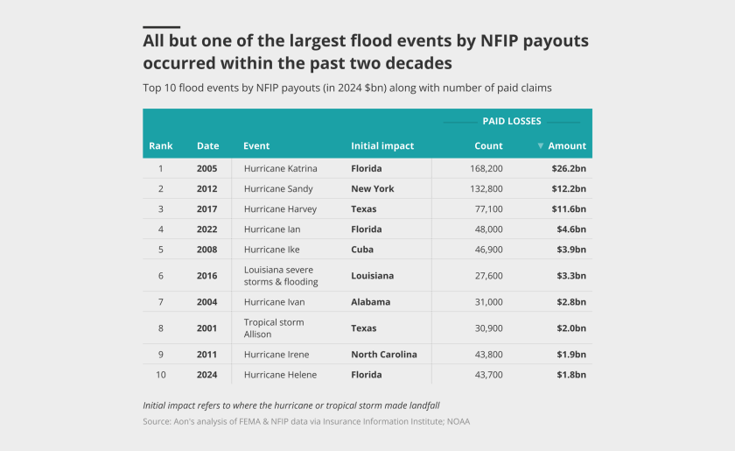Click the $1.8bn amount cell

coord(571,375)
